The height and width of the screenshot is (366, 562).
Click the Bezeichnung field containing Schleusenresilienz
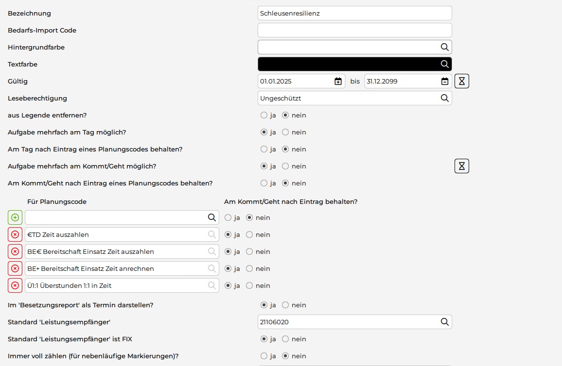[x=355, y=13]
